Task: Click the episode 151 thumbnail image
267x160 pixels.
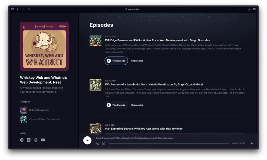Action: 95,40
